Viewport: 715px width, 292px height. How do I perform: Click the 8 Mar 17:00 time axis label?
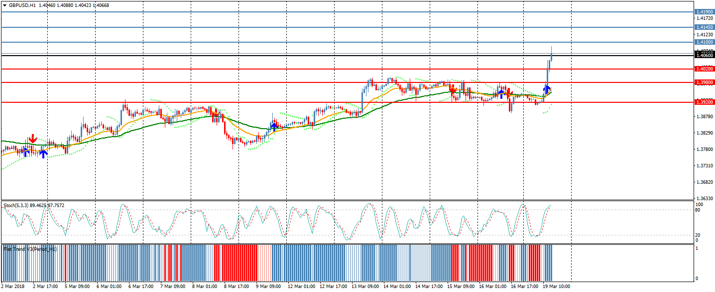237,287
